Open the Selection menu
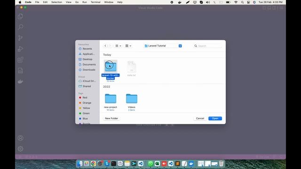The image size is (301, 169). [56, 2]
